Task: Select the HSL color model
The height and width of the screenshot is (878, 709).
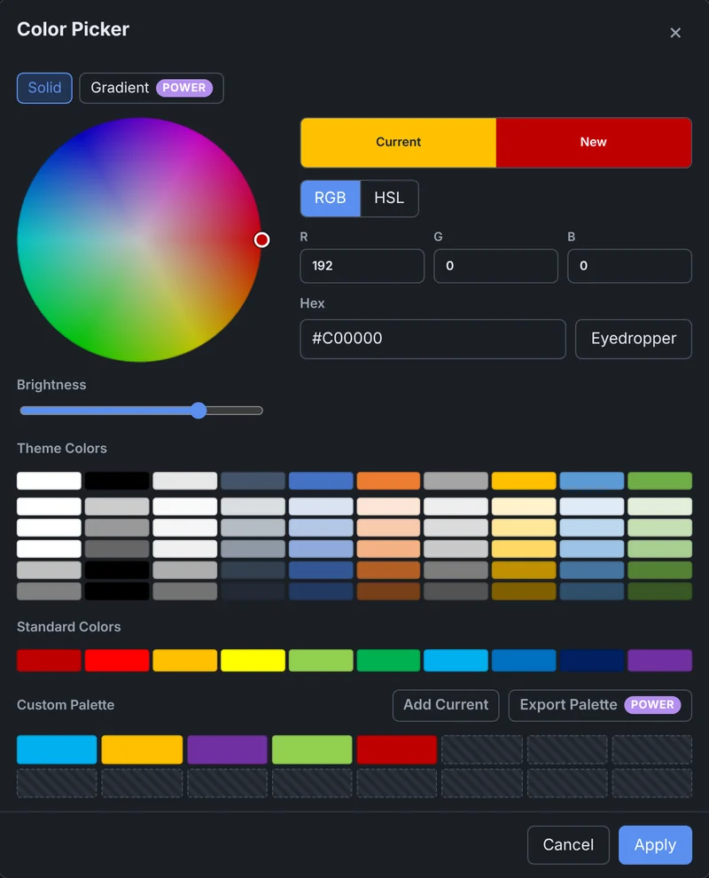Action: pyautogui.click(x=389, y=199)
